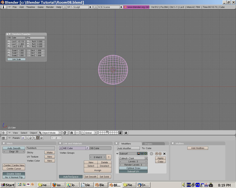The image size is (236, 188).
Task: Switch to the Shapes tab
Action: 148,144
